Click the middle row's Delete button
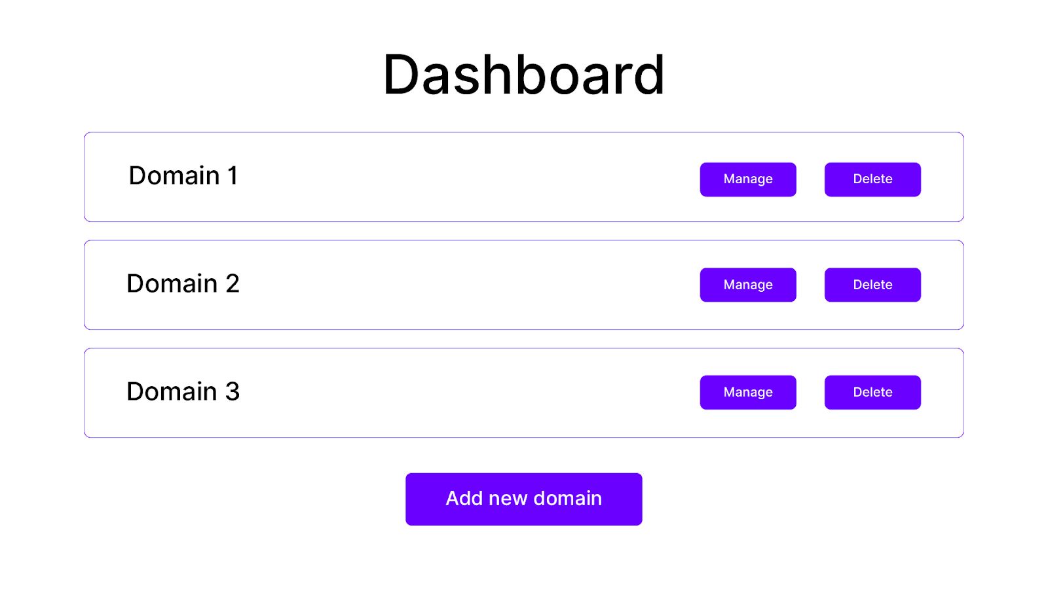 point(872,284)
